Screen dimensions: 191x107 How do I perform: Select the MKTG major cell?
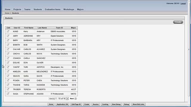click(x=73, y=94)
